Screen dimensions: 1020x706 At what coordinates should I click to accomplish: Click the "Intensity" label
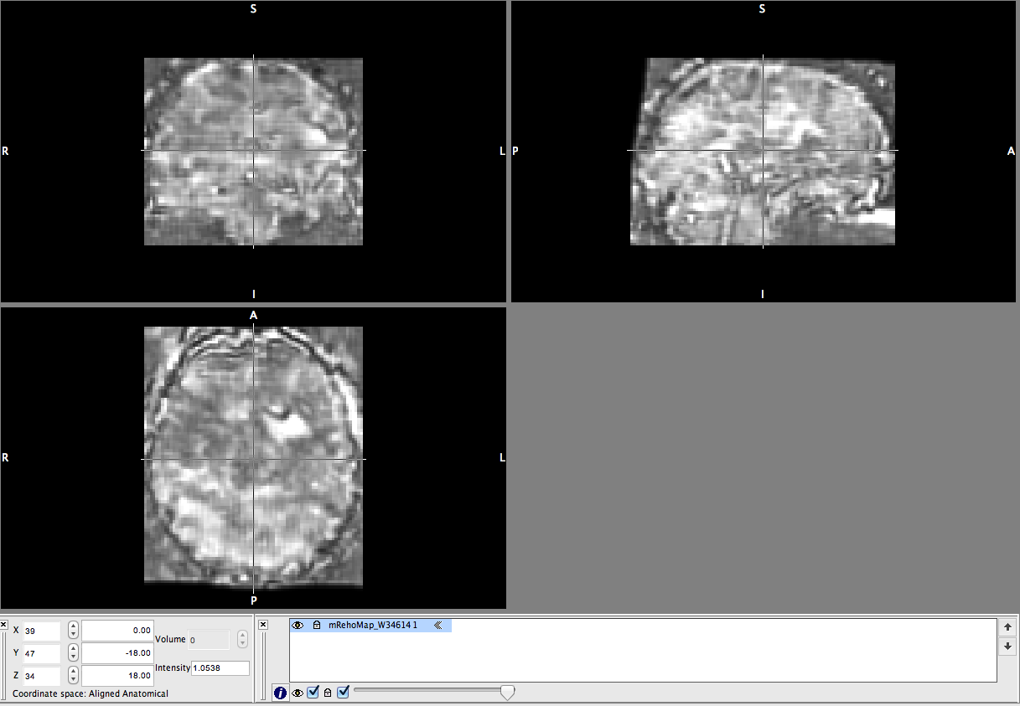tap(173, 667)
